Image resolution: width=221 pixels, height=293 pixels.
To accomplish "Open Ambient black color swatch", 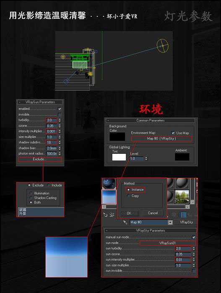I will 182,157.
